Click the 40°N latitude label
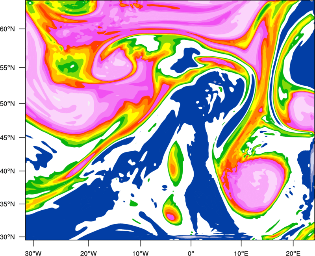This screenshot has height=256, width=315. click(7, 171)
